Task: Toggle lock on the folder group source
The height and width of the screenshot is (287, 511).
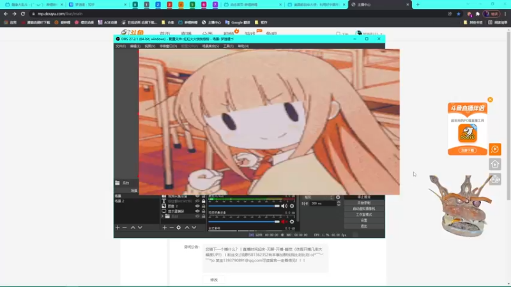Action: coord(203,216)
